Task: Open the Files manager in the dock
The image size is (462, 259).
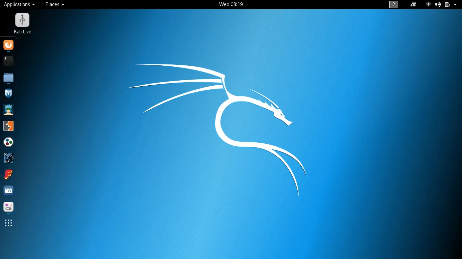Action: pyautogui.click(x=8, y=77)
